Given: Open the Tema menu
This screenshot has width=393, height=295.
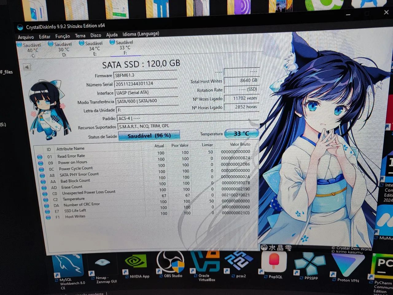Looking at the screenshot, I should click(80, 36).
